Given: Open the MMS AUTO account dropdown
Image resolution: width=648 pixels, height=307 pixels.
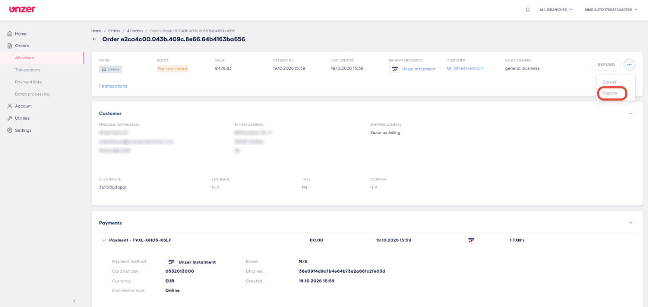Looking at the screenshot, I should point(611,10).
